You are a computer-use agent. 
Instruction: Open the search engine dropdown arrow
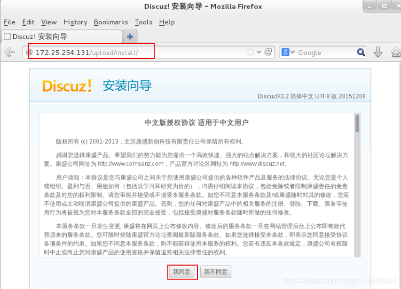click(x=292, y=53)
